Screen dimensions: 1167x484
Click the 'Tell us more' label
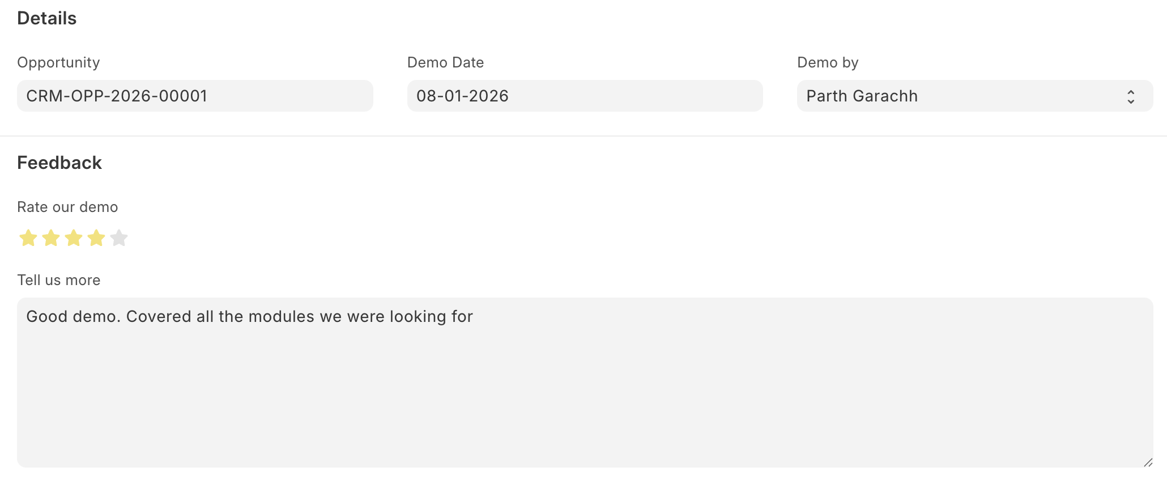click(x=59, y=280)
